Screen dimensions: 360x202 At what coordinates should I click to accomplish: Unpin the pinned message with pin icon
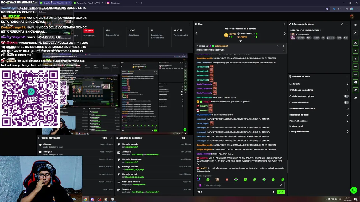pos(278,46)
